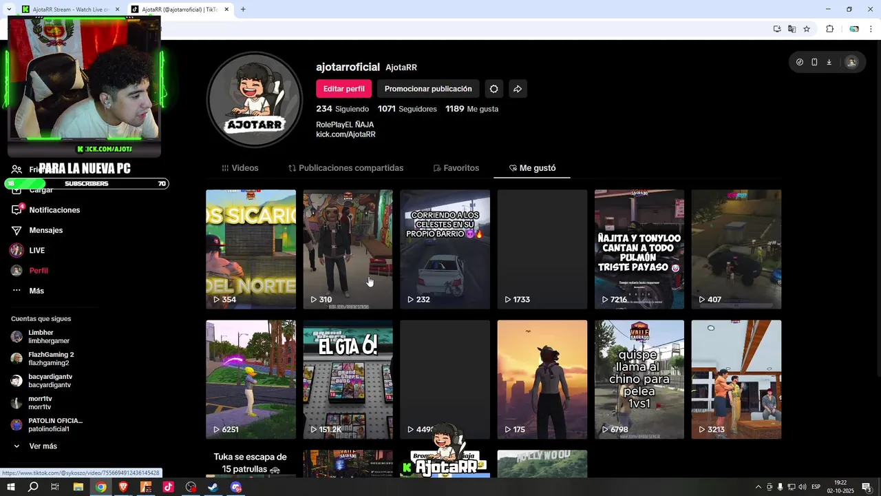Image resolution: width=881 pixels, height=496 pixels.
Task: Open the video with 175 views
Action: click(x=542, y=380)
